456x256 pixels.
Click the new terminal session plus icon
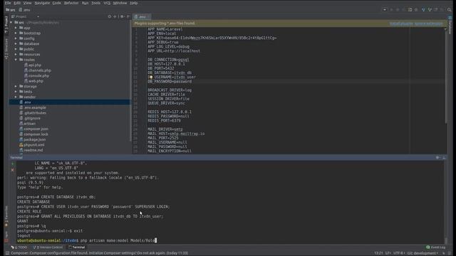[13, 164]
